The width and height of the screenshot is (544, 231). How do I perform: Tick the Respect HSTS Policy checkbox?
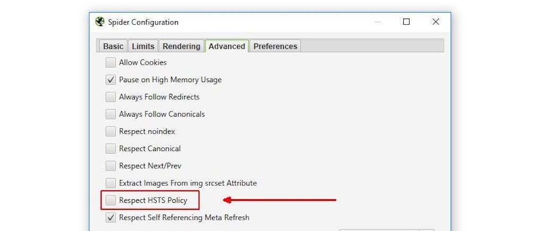[110, 200]
